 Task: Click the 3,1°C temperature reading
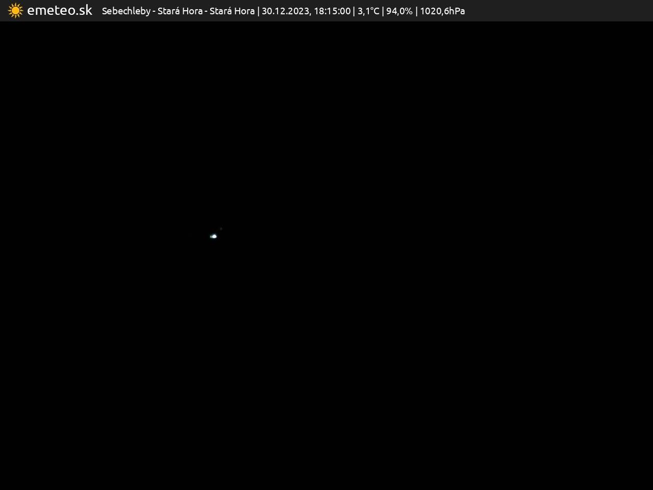(368, 11)
